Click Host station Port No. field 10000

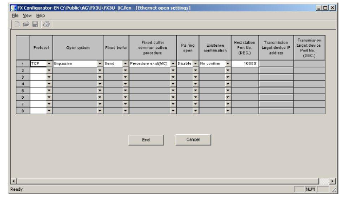245,63
